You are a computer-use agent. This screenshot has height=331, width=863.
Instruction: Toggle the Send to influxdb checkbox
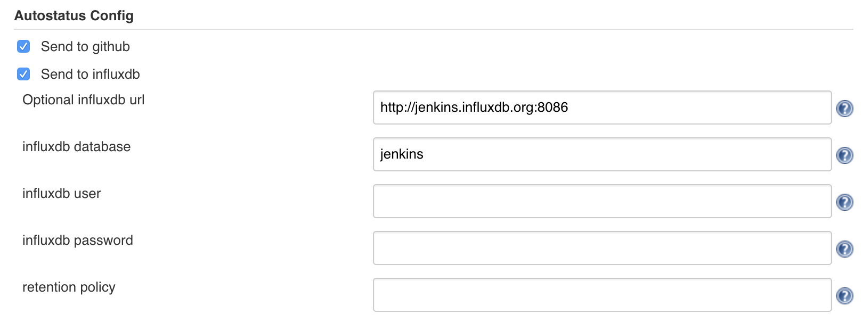(23, 74)
